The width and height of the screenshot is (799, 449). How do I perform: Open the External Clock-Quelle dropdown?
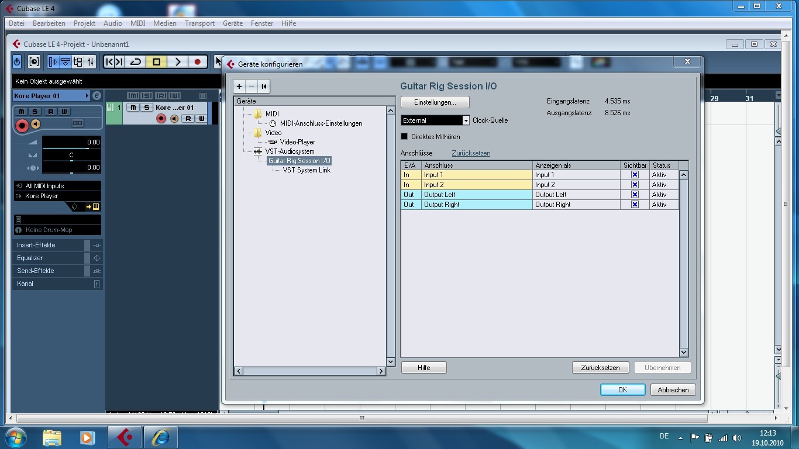point(435,120)
